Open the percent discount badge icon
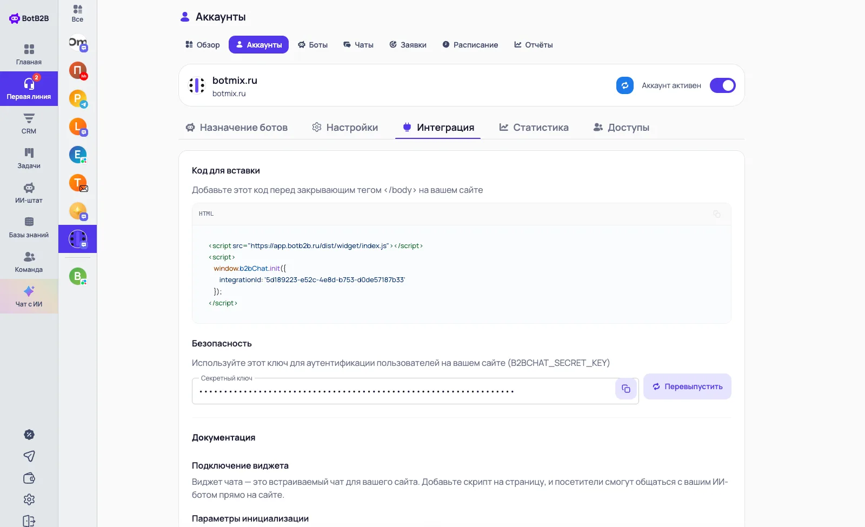This screenshot has width=865, height=527. tap(29, 435)
